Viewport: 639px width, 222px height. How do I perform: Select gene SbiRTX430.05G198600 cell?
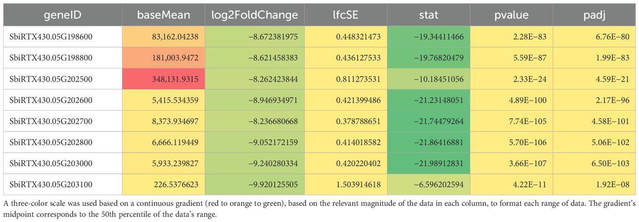coord(51,37)
